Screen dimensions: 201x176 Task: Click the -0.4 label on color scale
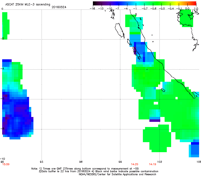click(171, 9)
